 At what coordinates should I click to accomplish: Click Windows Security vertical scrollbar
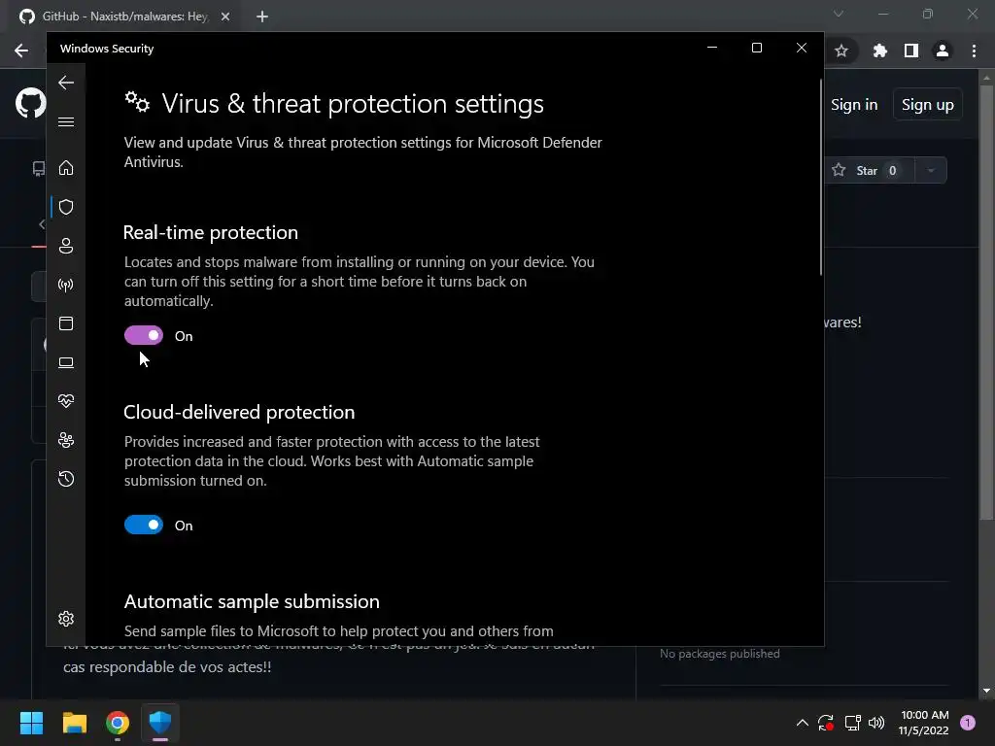pyautogui.click(x=820, y=178)
